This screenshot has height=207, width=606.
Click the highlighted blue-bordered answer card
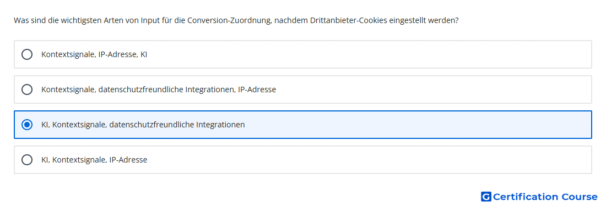[303, 125]
